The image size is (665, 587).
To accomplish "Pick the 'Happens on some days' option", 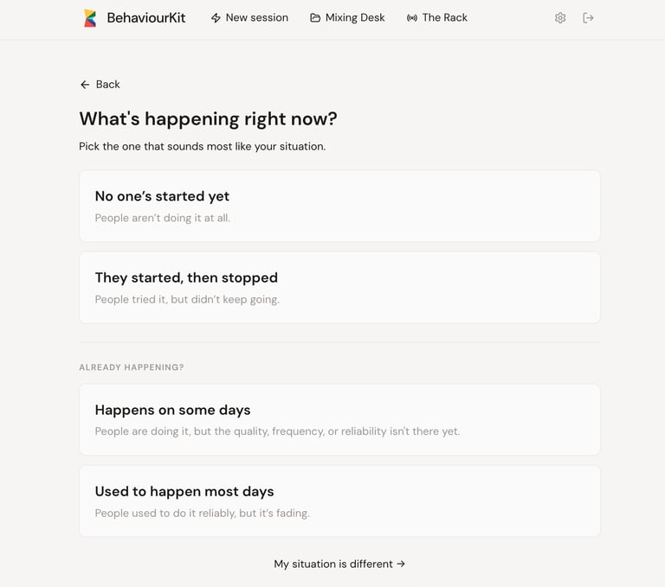I will tap(339, 419).
